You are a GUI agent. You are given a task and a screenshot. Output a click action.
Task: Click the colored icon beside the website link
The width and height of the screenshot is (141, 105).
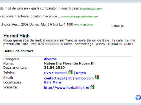click(92, 87)
